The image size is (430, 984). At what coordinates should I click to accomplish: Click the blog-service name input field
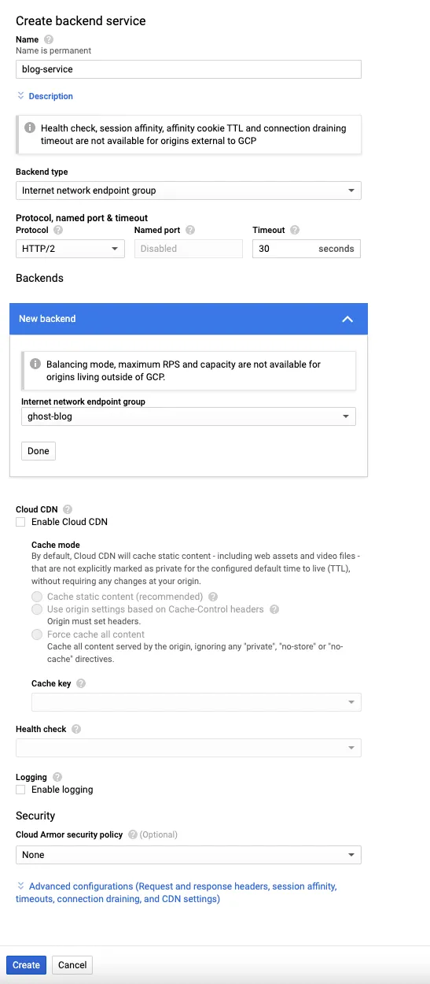tap(189, 68)
